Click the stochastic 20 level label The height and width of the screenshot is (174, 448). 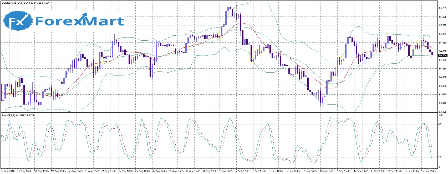pyautogui.click(x=440, y=157)
